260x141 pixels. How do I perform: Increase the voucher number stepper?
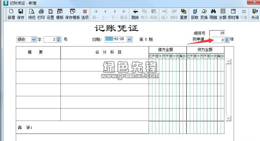[x=59, y=38]
